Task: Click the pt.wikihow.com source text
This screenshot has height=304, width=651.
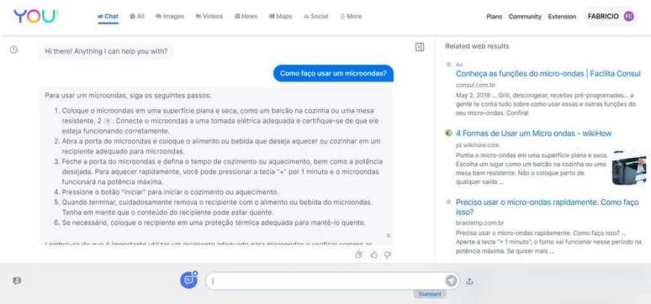Action: coord(478,144)
